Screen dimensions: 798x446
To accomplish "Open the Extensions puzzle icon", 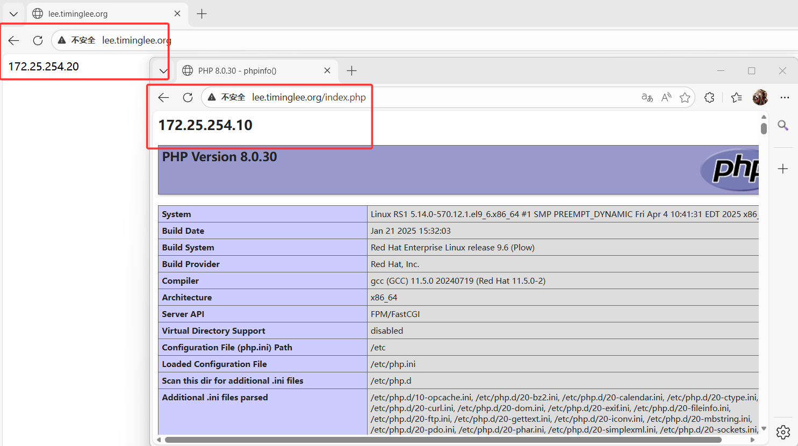I will [x=709, y=97].
